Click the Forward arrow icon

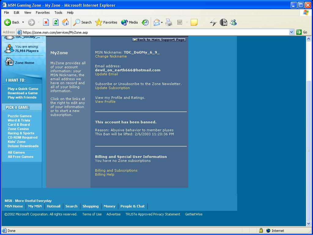(31, 22)
